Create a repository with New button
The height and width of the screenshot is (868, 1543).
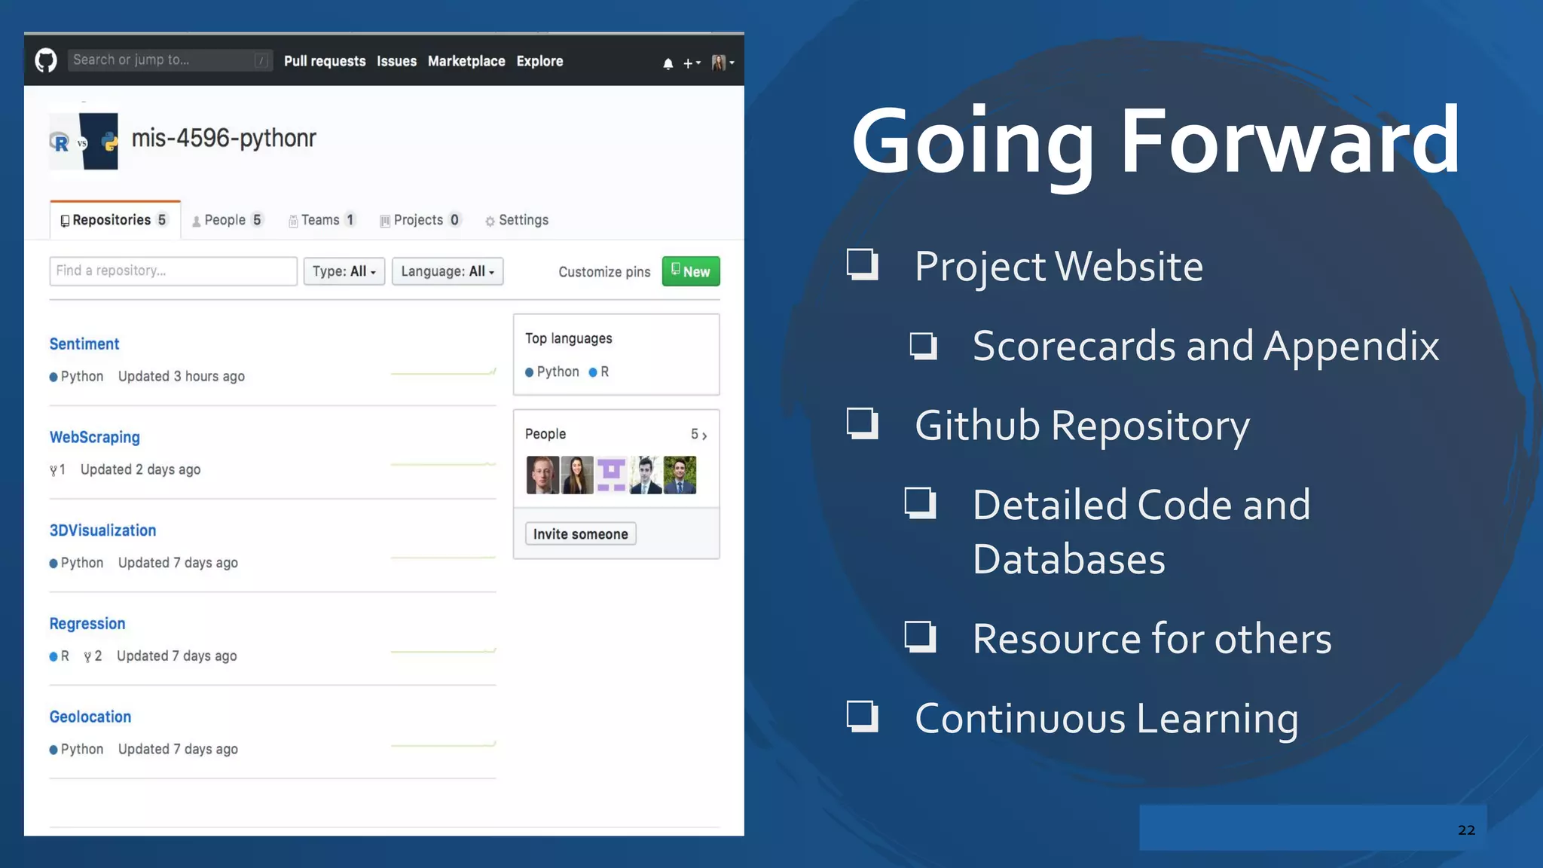(x=691, y=271)
